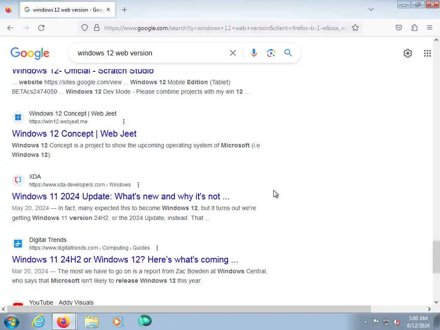The height and width of the screenshot is (330, 440).
Task: Open Windows Explorer folder on taskbar
Action: (92, 321)
